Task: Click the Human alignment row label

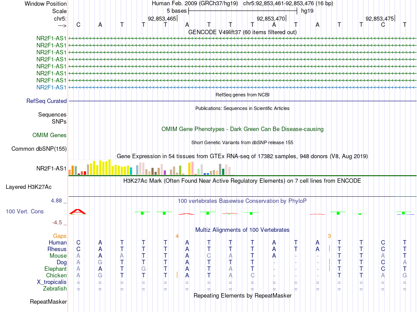Action: [58, 242]
